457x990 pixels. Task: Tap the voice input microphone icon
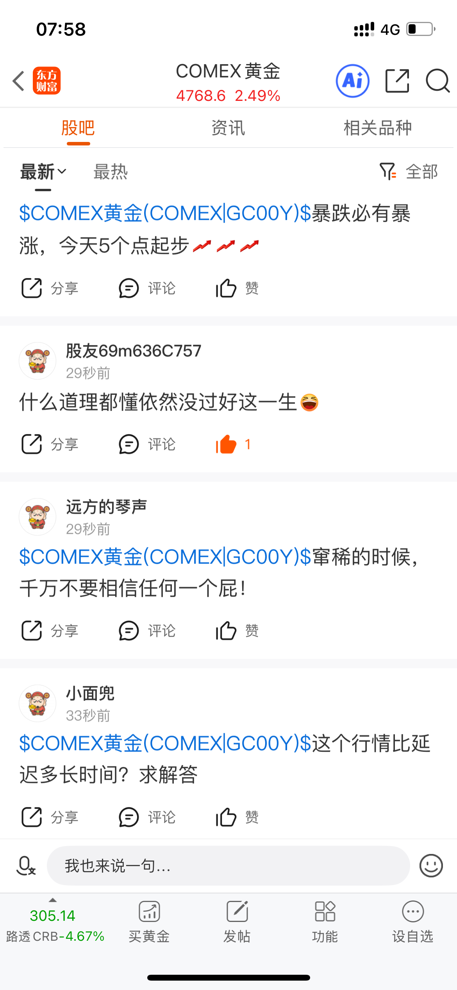click(x=26, y=866)
